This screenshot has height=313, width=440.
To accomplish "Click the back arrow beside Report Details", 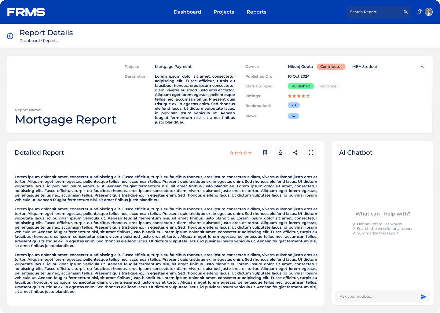I will click(x=10, y=36).
